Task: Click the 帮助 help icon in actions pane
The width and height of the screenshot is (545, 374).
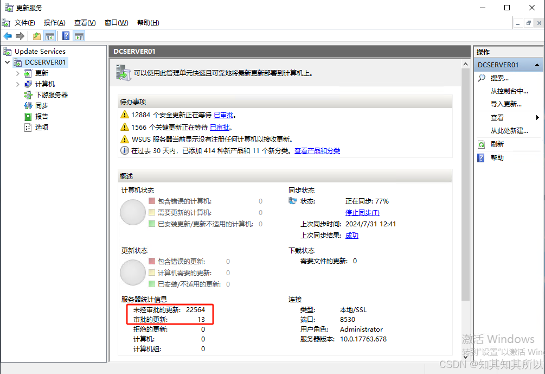Action: pos(481,158)
